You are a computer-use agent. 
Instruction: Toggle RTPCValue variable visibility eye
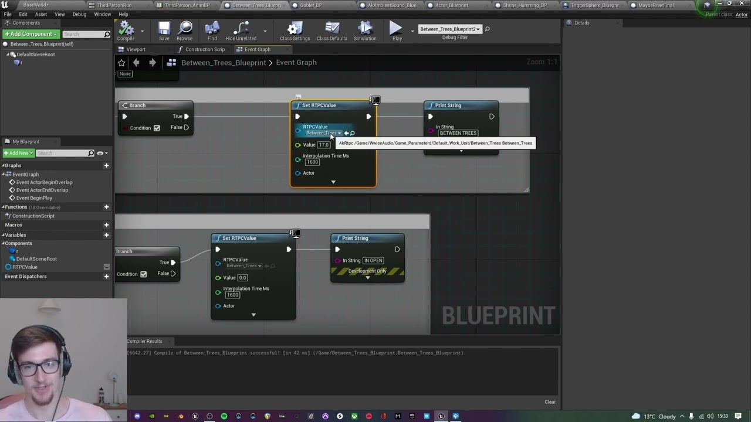coord(106,267)
